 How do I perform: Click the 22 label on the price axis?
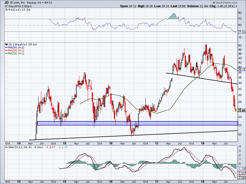240,125
